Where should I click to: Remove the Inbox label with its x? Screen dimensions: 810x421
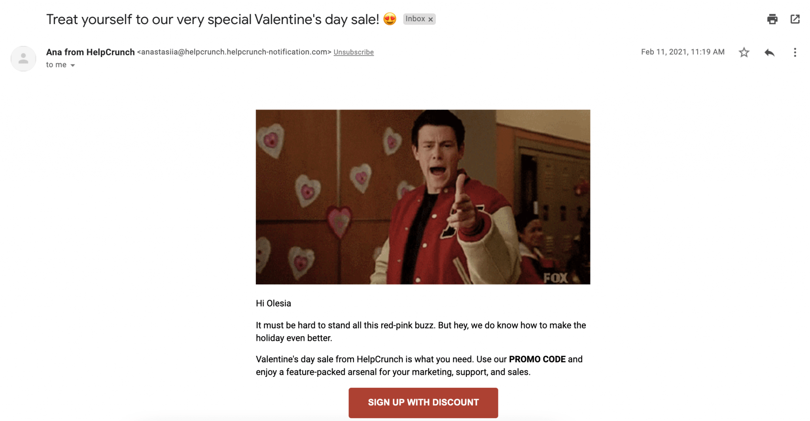[x=431, y=19]
